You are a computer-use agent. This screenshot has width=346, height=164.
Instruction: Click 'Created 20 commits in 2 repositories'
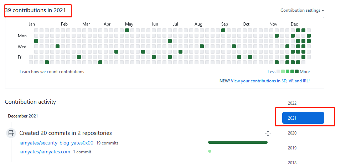pyautogui.click(x=66, y=133)
